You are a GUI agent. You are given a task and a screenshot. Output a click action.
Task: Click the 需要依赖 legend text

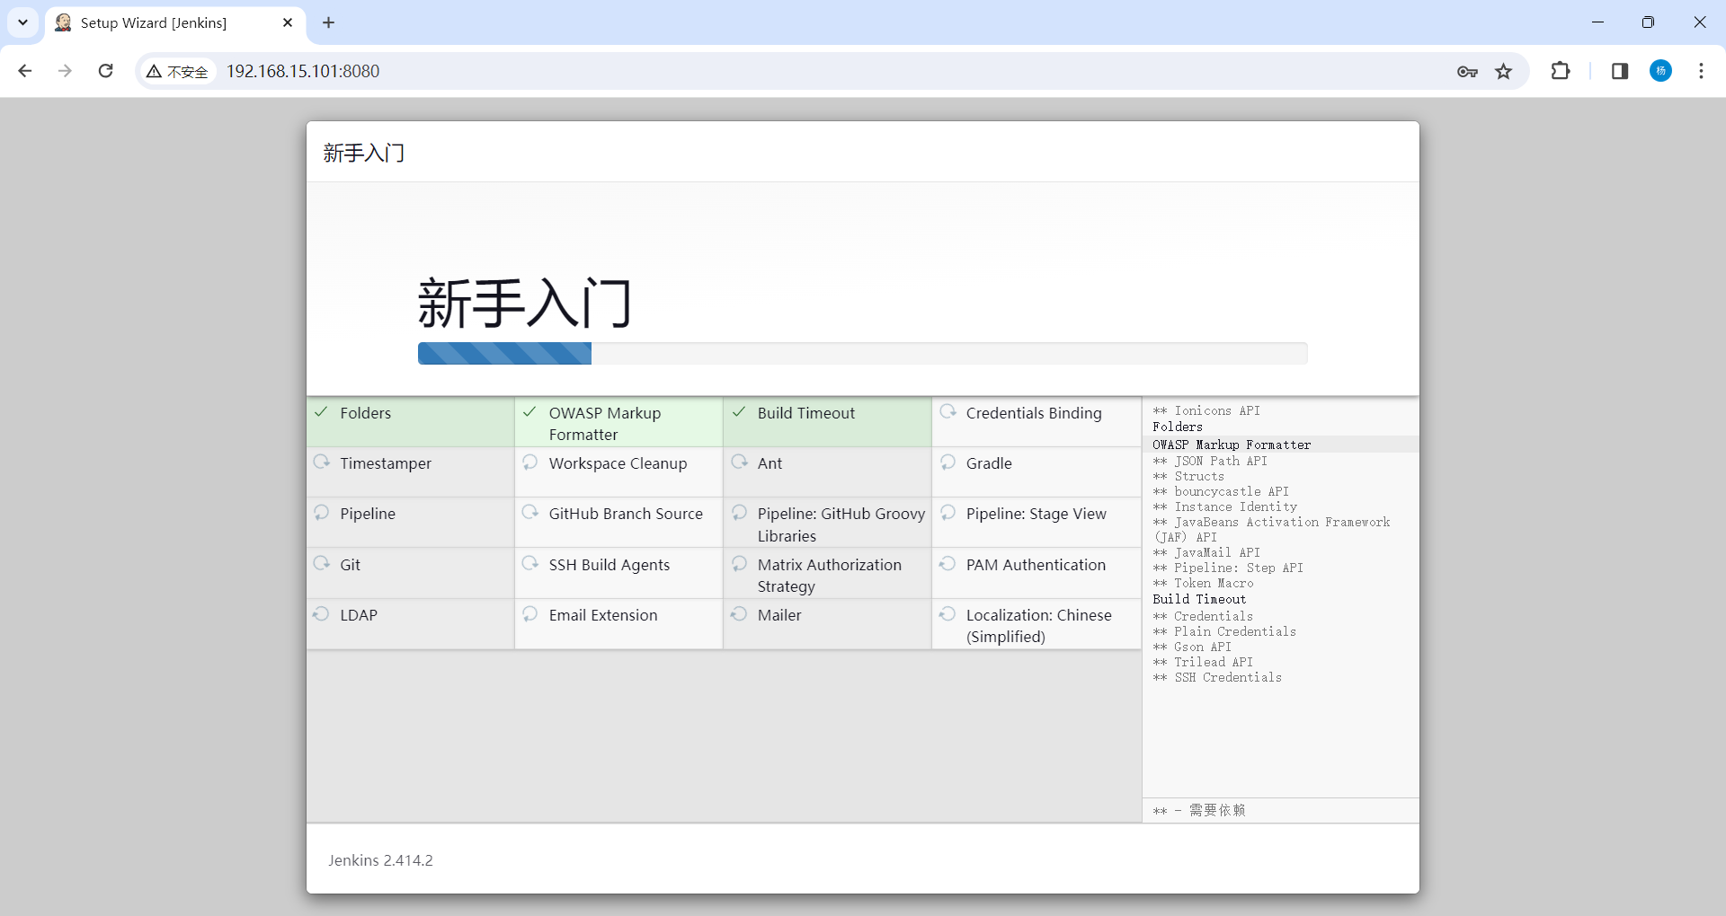1217,810
